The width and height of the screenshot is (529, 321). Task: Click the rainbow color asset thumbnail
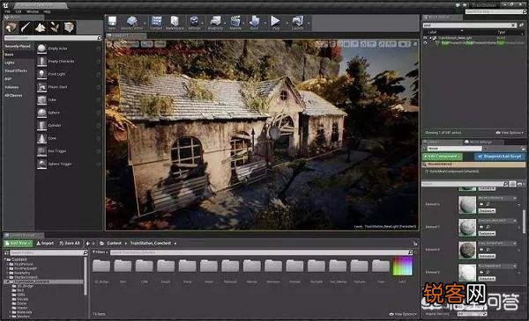click(402, 266)
